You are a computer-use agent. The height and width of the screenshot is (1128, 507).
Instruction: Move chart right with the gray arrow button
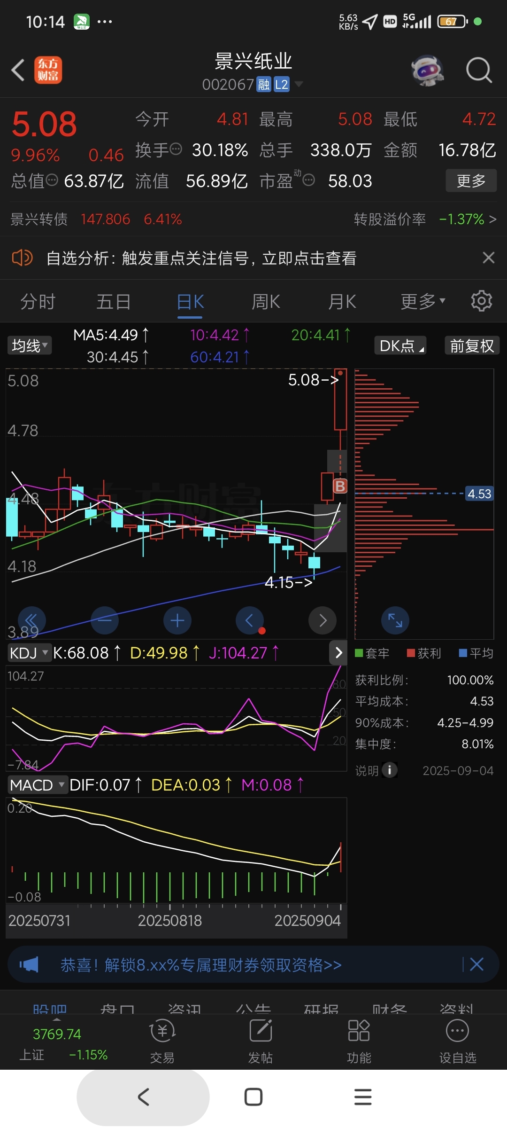[x=323, y=620]
